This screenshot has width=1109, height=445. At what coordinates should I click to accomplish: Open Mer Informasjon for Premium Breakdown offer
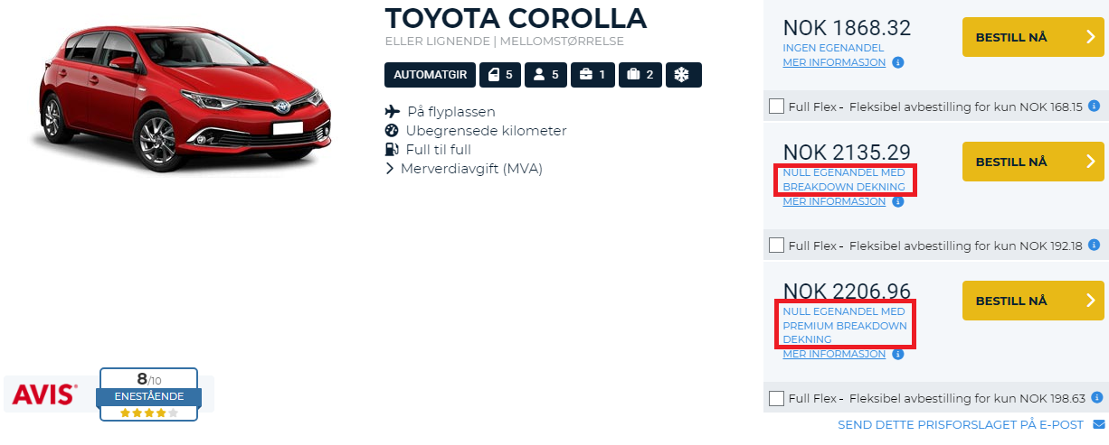tap(834, 355)
